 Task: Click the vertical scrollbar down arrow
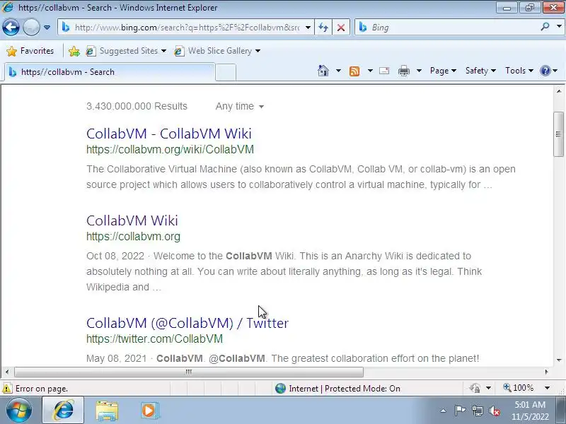(559, 360)
